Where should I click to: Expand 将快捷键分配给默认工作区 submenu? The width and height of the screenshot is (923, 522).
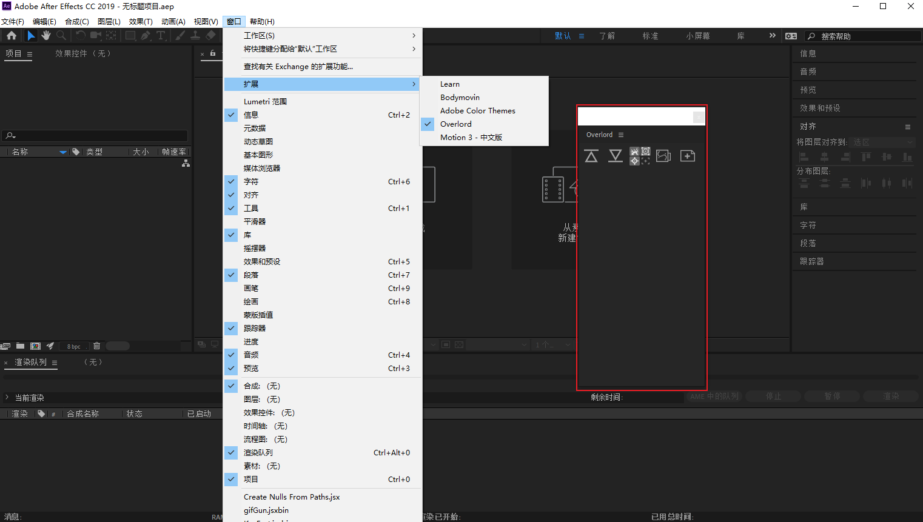(x=323, y=49)
